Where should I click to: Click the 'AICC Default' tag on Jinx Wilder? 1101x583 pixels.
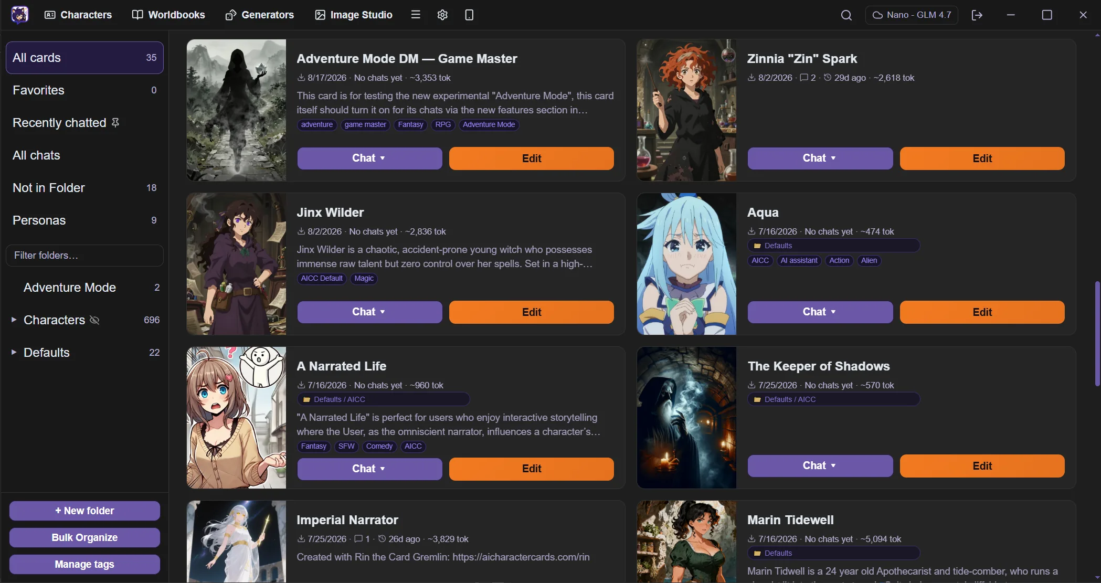pyautogui.click(x=322, y=278)
